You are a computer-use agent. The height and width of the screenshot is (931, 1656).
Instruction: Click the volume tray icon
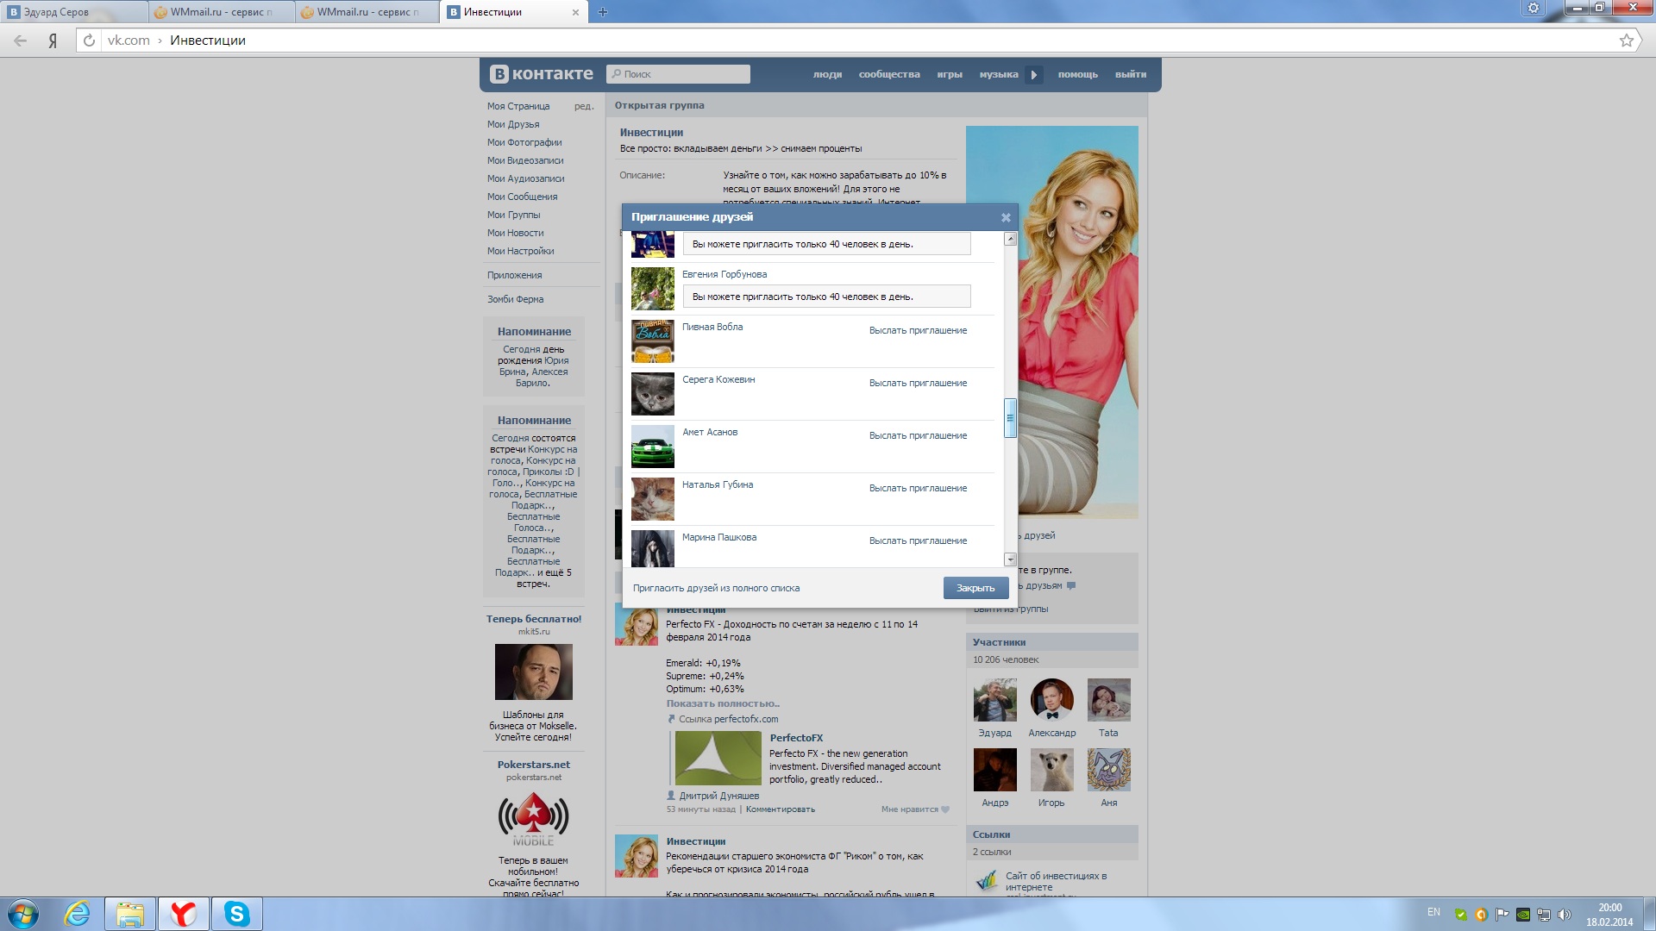pyautogui.click(x=1565, y=915)
